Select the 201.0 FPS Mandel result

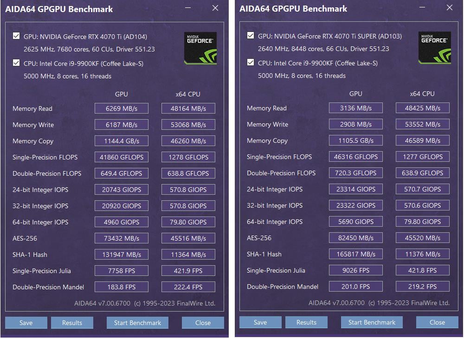[x=356, y=286]
